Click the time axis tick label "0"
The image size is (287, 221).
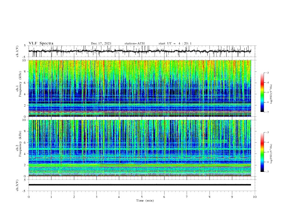[x=29, y=197]
